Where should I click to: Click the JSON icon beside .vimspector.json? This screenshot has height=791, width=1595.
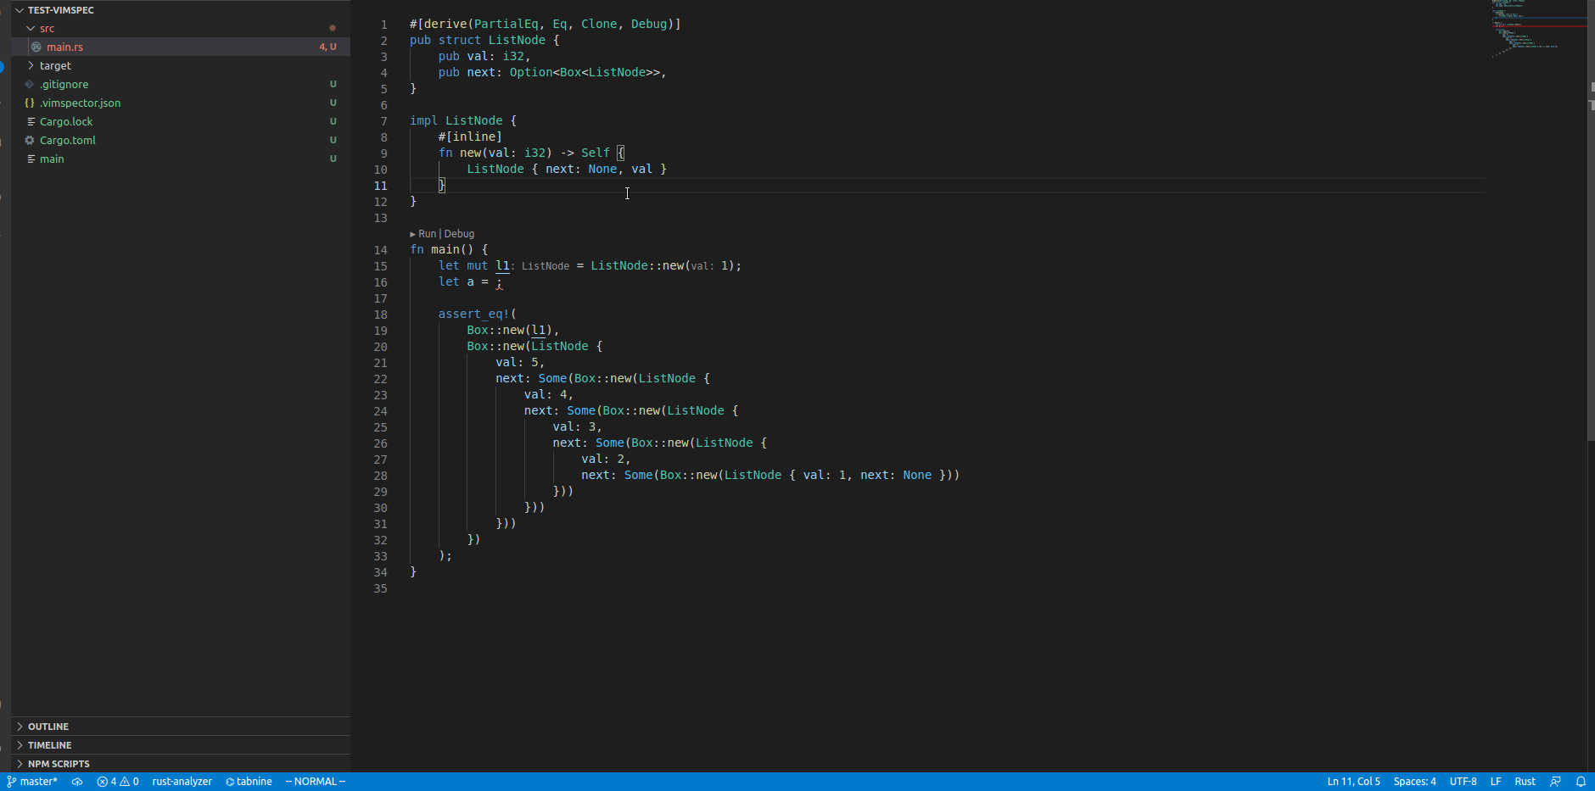[x=30, y=103]
